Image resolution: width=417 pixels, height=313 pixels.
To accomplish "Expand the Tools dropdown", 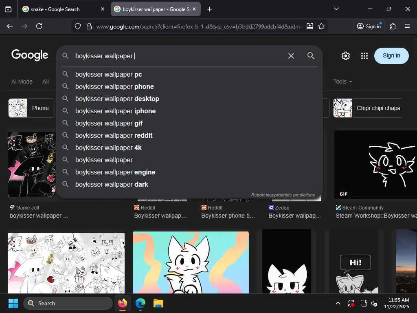I will 342,82.
